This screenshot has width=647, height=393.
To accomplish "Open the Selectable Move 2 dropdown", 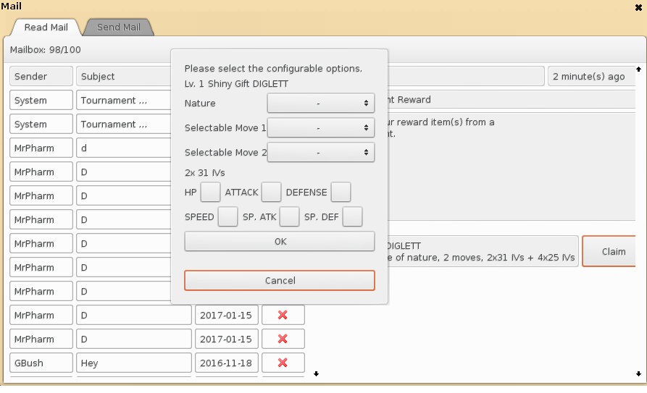I will click(x=320, y=153).
